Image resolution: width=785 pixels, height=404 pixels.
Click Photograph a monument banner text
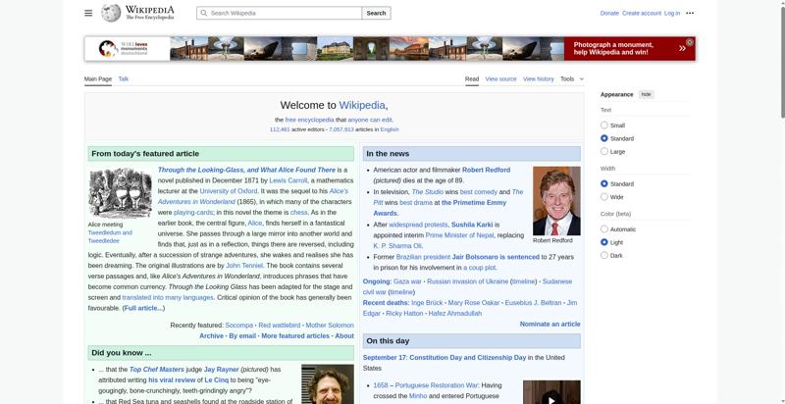[613, 48]
